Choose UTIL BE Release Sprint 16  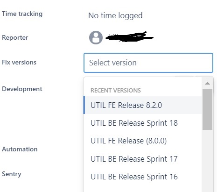(143, 177)
